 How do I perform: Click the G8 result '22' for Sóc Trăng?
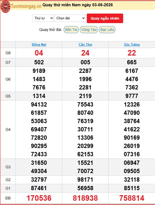pyautogui.click(x=132, y=53)
